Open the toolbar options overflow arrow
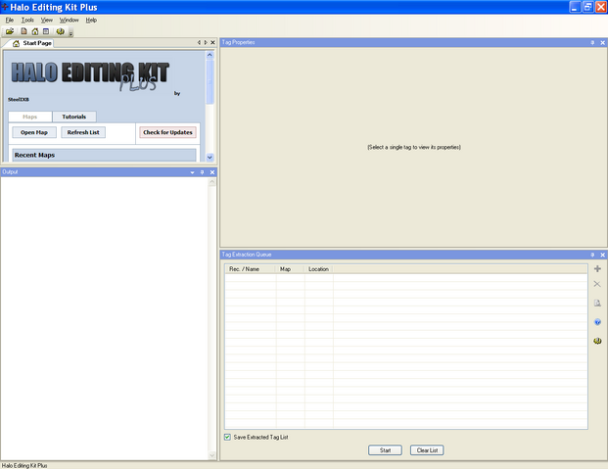Image resolution: width=608 pixels, height=469 pixels. tap(70, 33)
